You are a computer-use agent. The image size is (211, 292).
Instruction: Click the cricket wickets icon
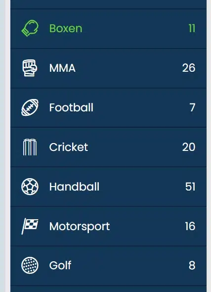pos(30,147)
